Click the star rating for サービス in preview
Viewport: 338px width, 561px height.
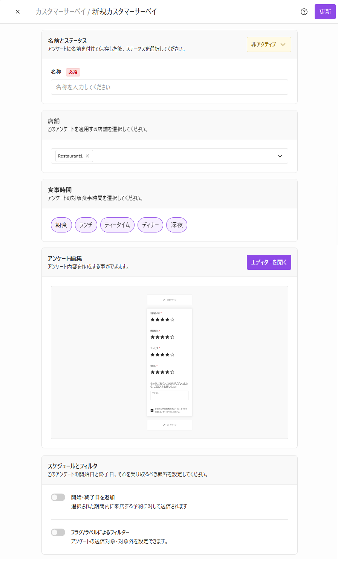pyautogui.click(x=162, y=355)
